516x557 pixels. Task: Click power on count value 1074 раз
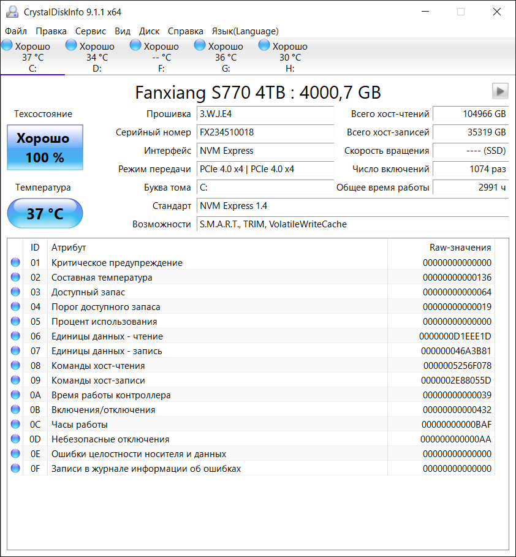[x=471, y=169]
